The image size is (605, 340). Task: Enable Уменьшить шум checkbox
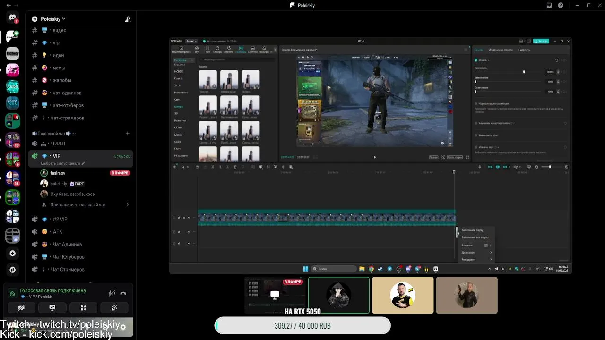[475, 136]
